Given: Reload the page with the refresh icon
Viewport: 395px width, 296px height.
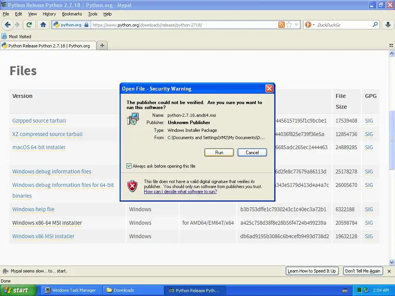Looking at the screenshot, I should point(29,25).
